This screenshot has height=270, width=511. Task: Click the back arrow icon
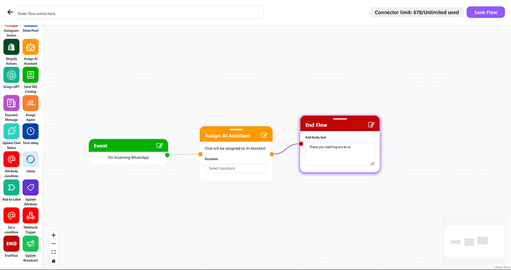click(10, 13)
